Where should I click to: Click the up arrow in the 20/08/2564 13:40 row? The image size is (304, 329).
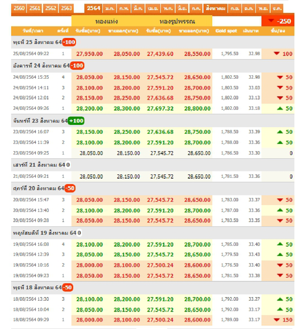click(280, 210)
